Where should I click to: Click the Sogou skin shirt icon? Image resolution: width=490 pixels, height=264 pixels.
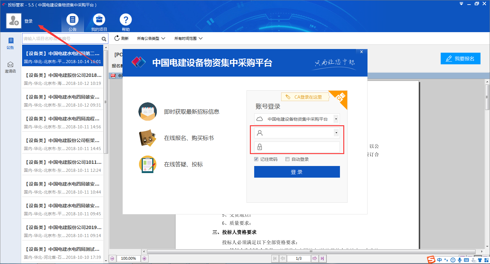(x=480, y=260)
